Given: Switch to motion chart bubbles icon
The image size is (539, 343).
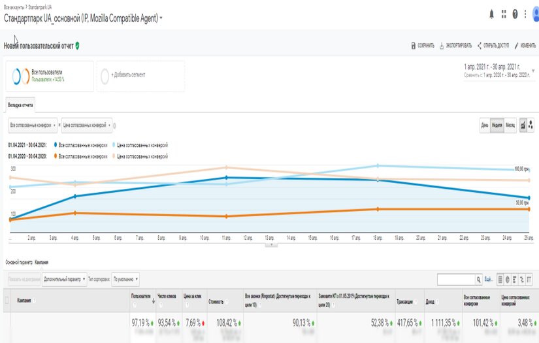Looking at the screenshot, I should [x=531, y=125].
